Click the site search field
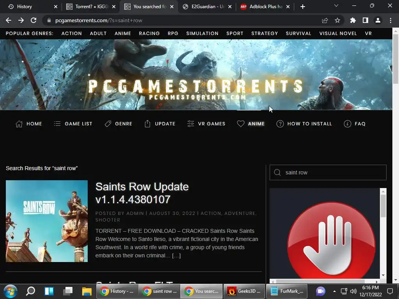 coord(328,172)
